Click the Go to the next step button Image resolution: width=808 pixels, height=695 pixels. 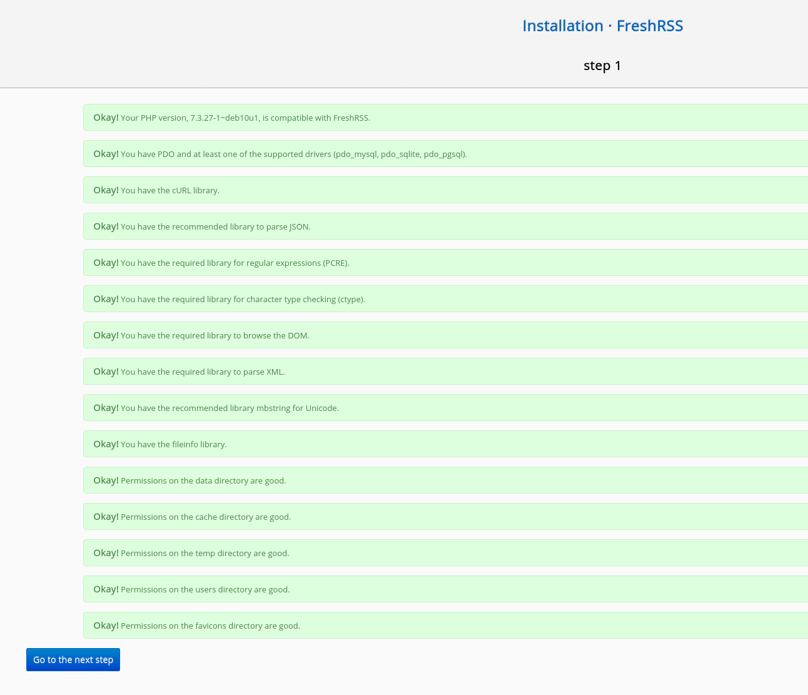(73, 659)
